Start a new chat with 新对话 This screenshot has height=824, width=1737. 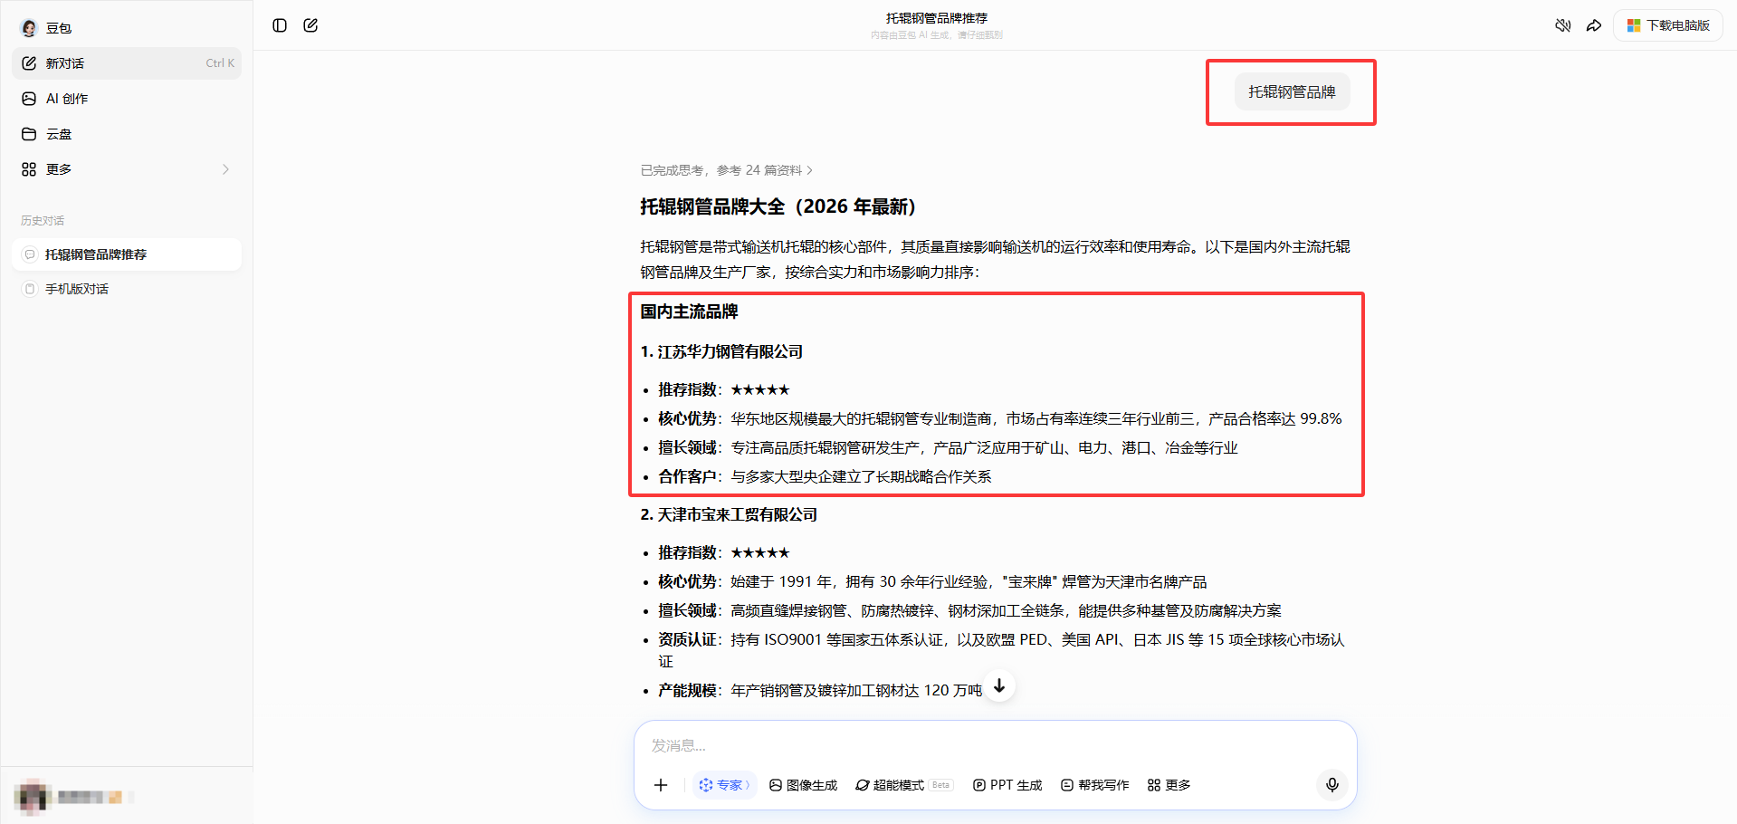[x=127, y=63]
